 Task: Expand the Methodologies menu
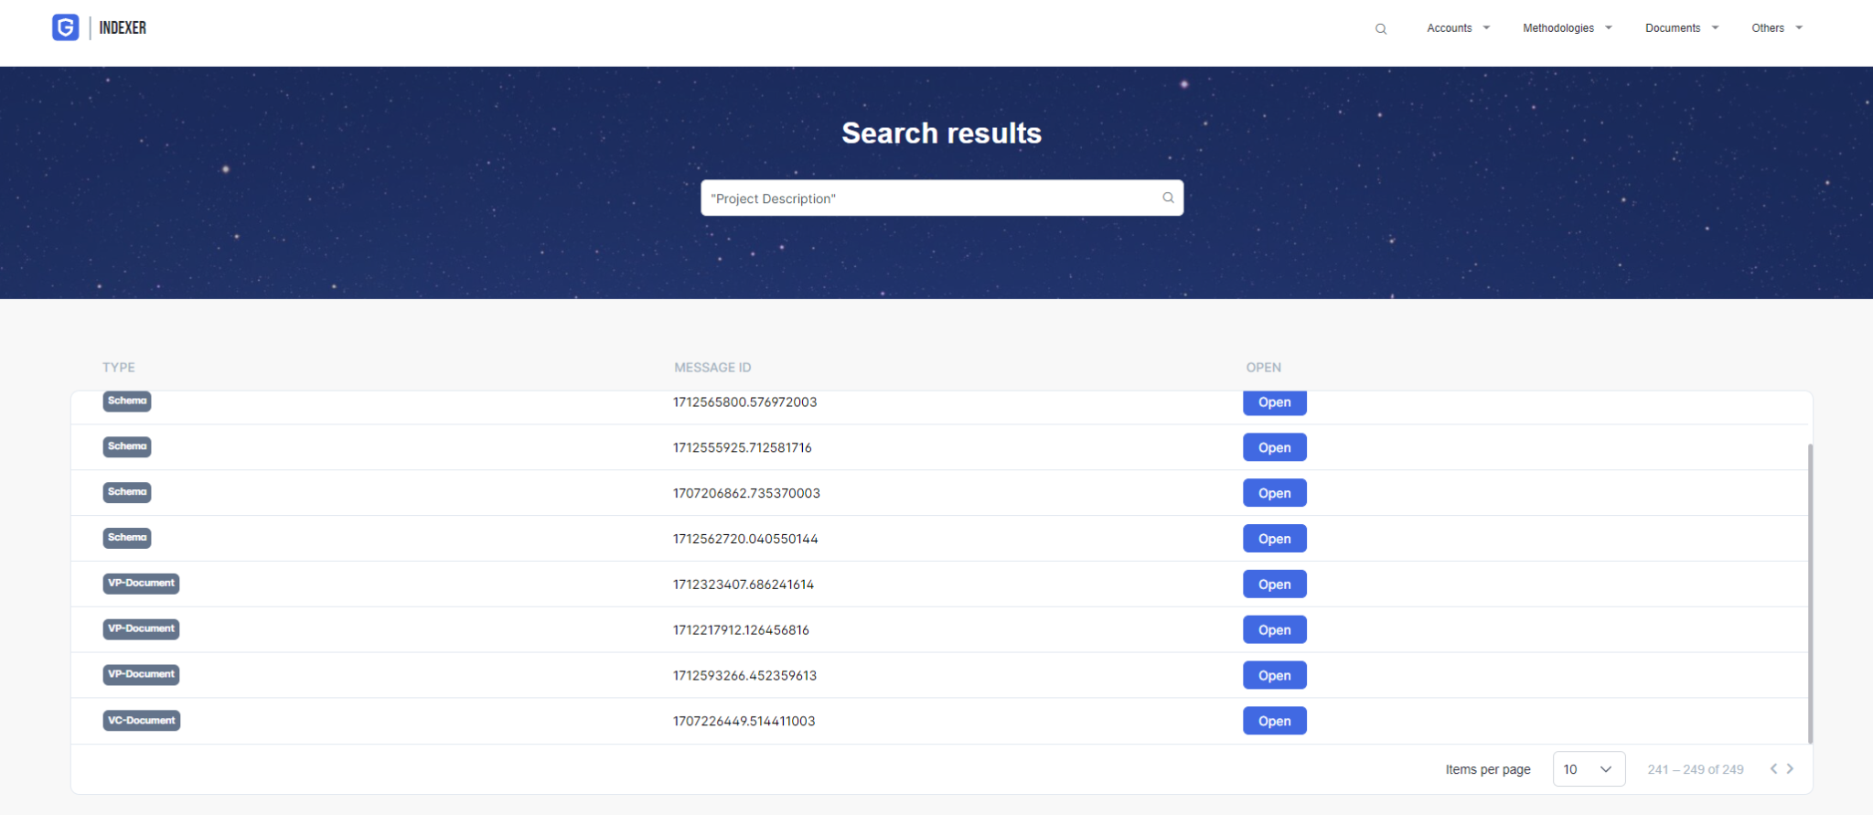pyautogui.click(x=1567, y=28)
